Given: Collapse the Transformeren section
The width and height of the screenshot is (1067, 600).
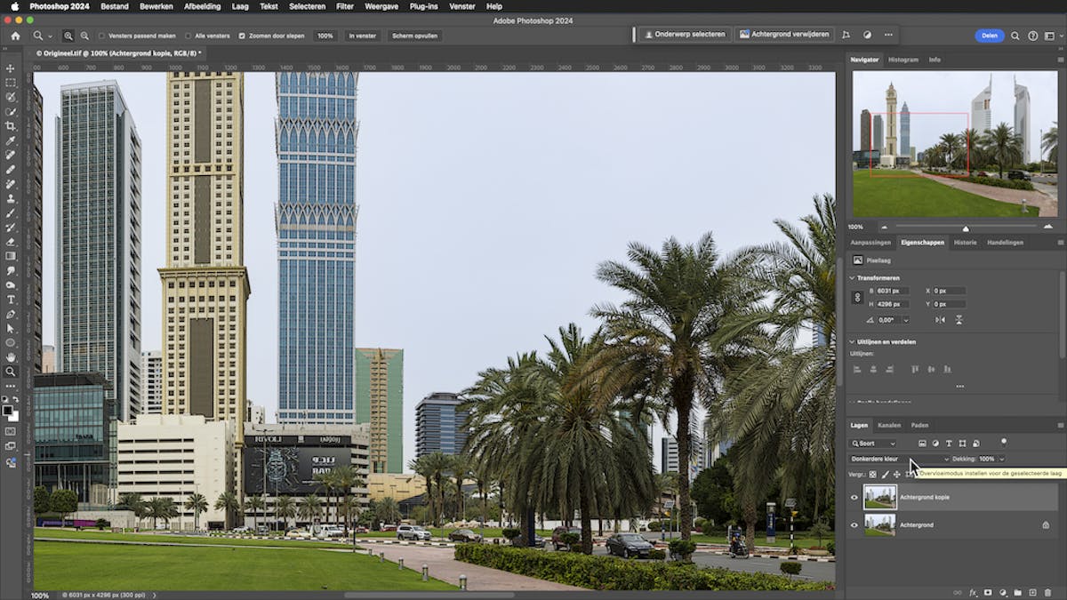Looking at the screenshot, I should (x=852, y=277).
